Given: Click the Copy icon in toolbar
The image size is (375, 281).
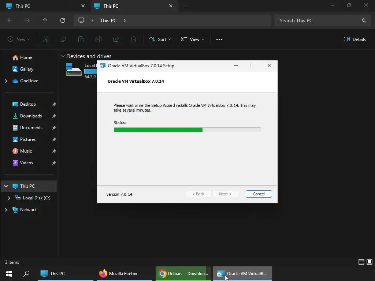Looking at the screenshot, I should point(63,40).
